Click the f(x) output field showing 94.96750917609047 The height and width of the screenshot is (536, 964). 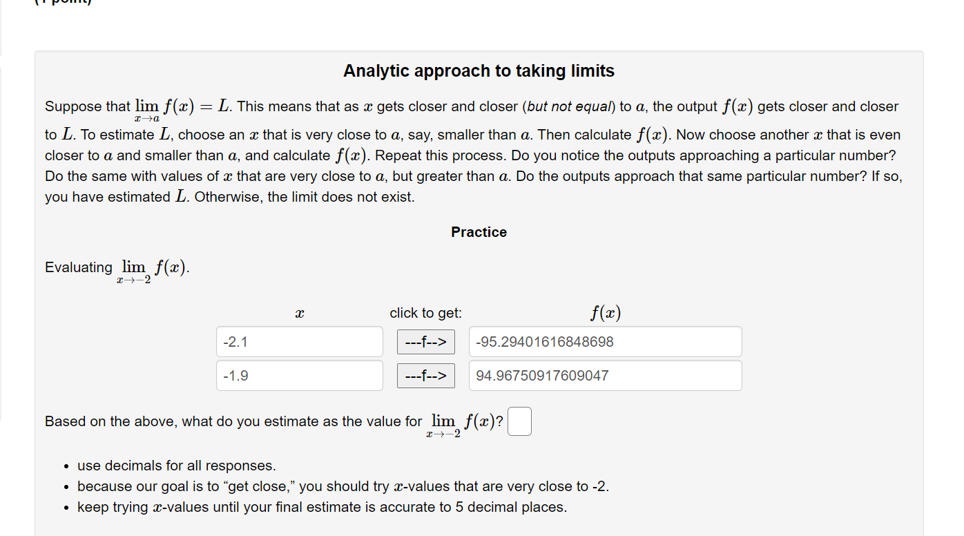[x=605, y=375]
